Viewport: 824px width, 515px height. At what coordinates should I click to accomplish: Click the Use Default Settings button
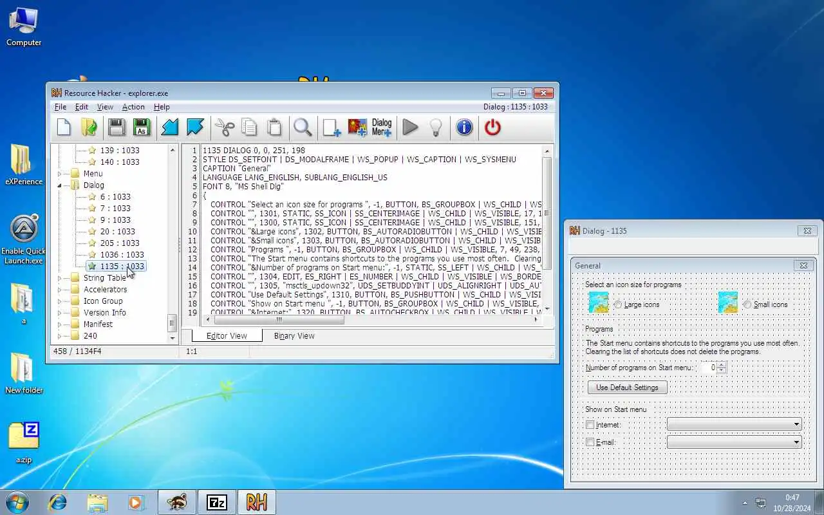coord(627,388)
